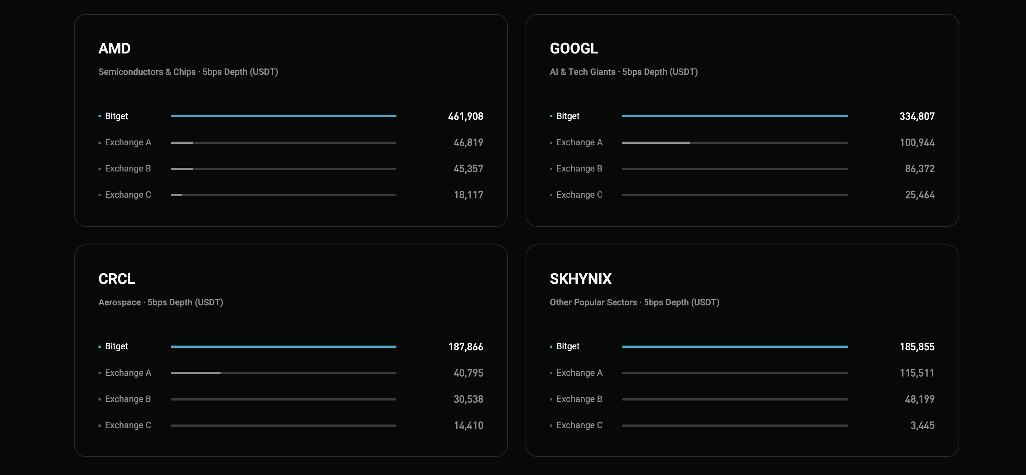The image size is (1026, 475).
Task: Click SKHYNIX Bitget value 185,855
Action: click(917, 347)
